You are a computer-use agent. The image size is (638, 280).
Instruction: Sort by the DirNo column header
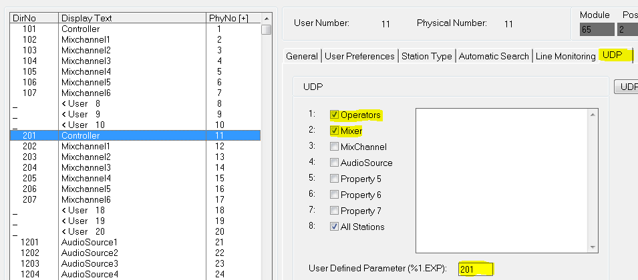[33, 18]
